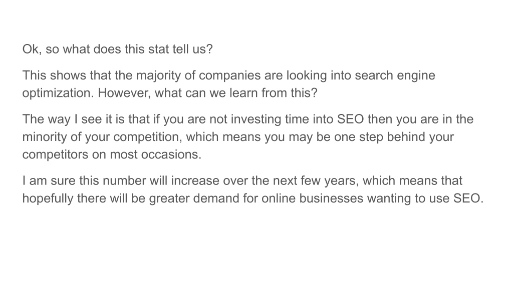Click the word 'increase' in last paragraph
Screen dimensions: 513x288
click(x=195, y=180)
